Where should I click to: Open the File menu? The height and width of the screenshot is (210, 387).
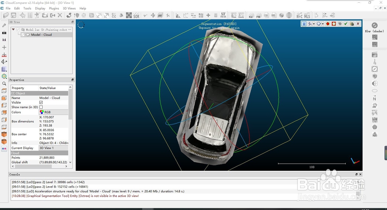click(x=8, y=9)
